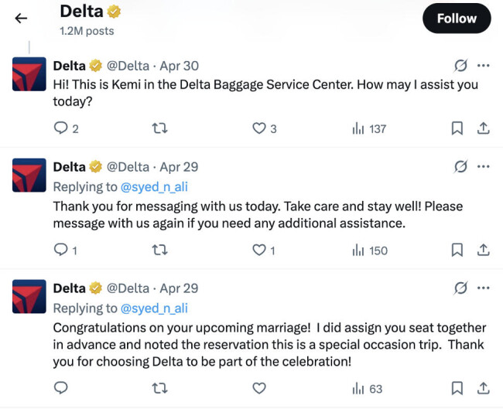Like the Kemi Baggage Service post
Image resolution: width=503 pixels, height=409 pixels.
[259, 129]
